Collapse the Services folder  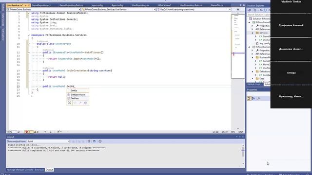point(253,33)
